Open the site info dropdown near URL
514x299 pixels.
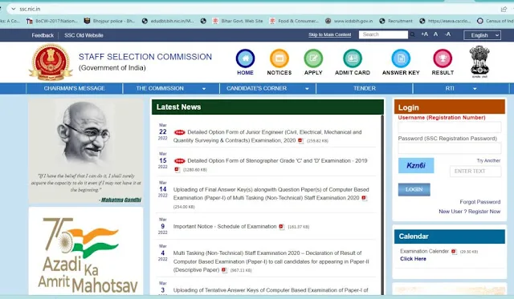pos(14,9)
